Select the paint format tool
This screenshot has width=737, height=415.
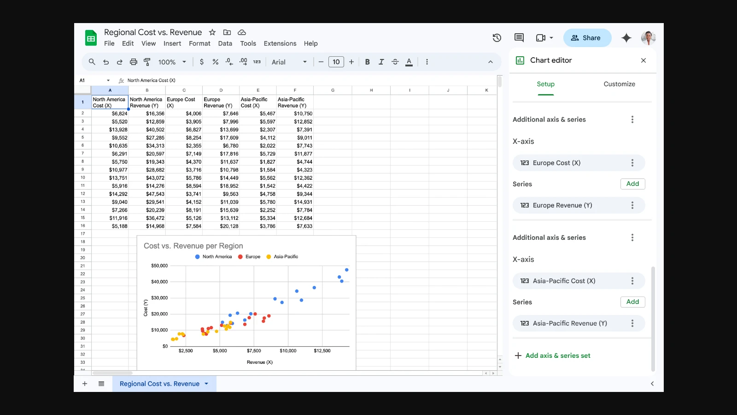point(147,62)
